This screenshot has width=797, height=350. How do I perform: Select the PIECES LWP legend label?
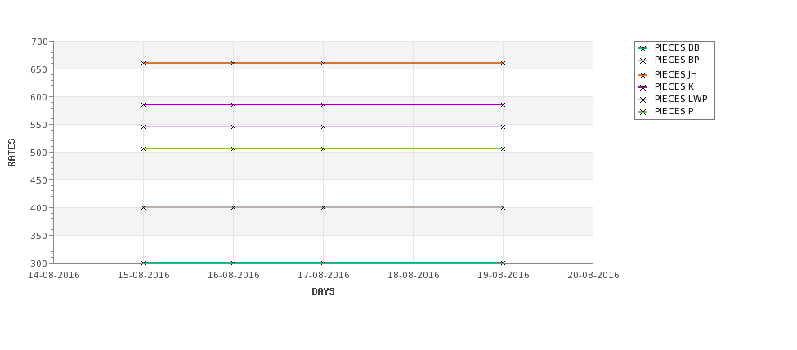point(681,99)
